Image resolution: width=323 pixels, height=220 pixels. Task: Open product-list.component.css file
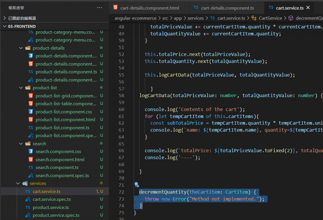click(64, 112)
